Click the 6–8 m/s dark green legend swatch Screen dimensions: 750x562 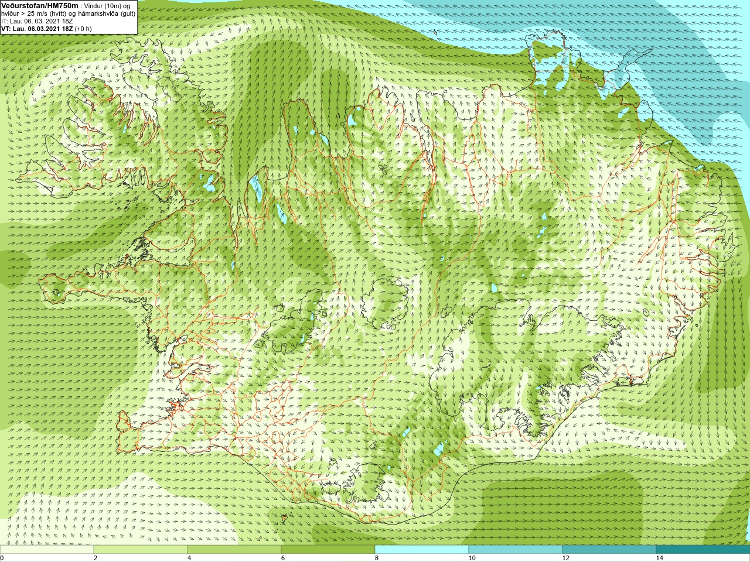328,550
